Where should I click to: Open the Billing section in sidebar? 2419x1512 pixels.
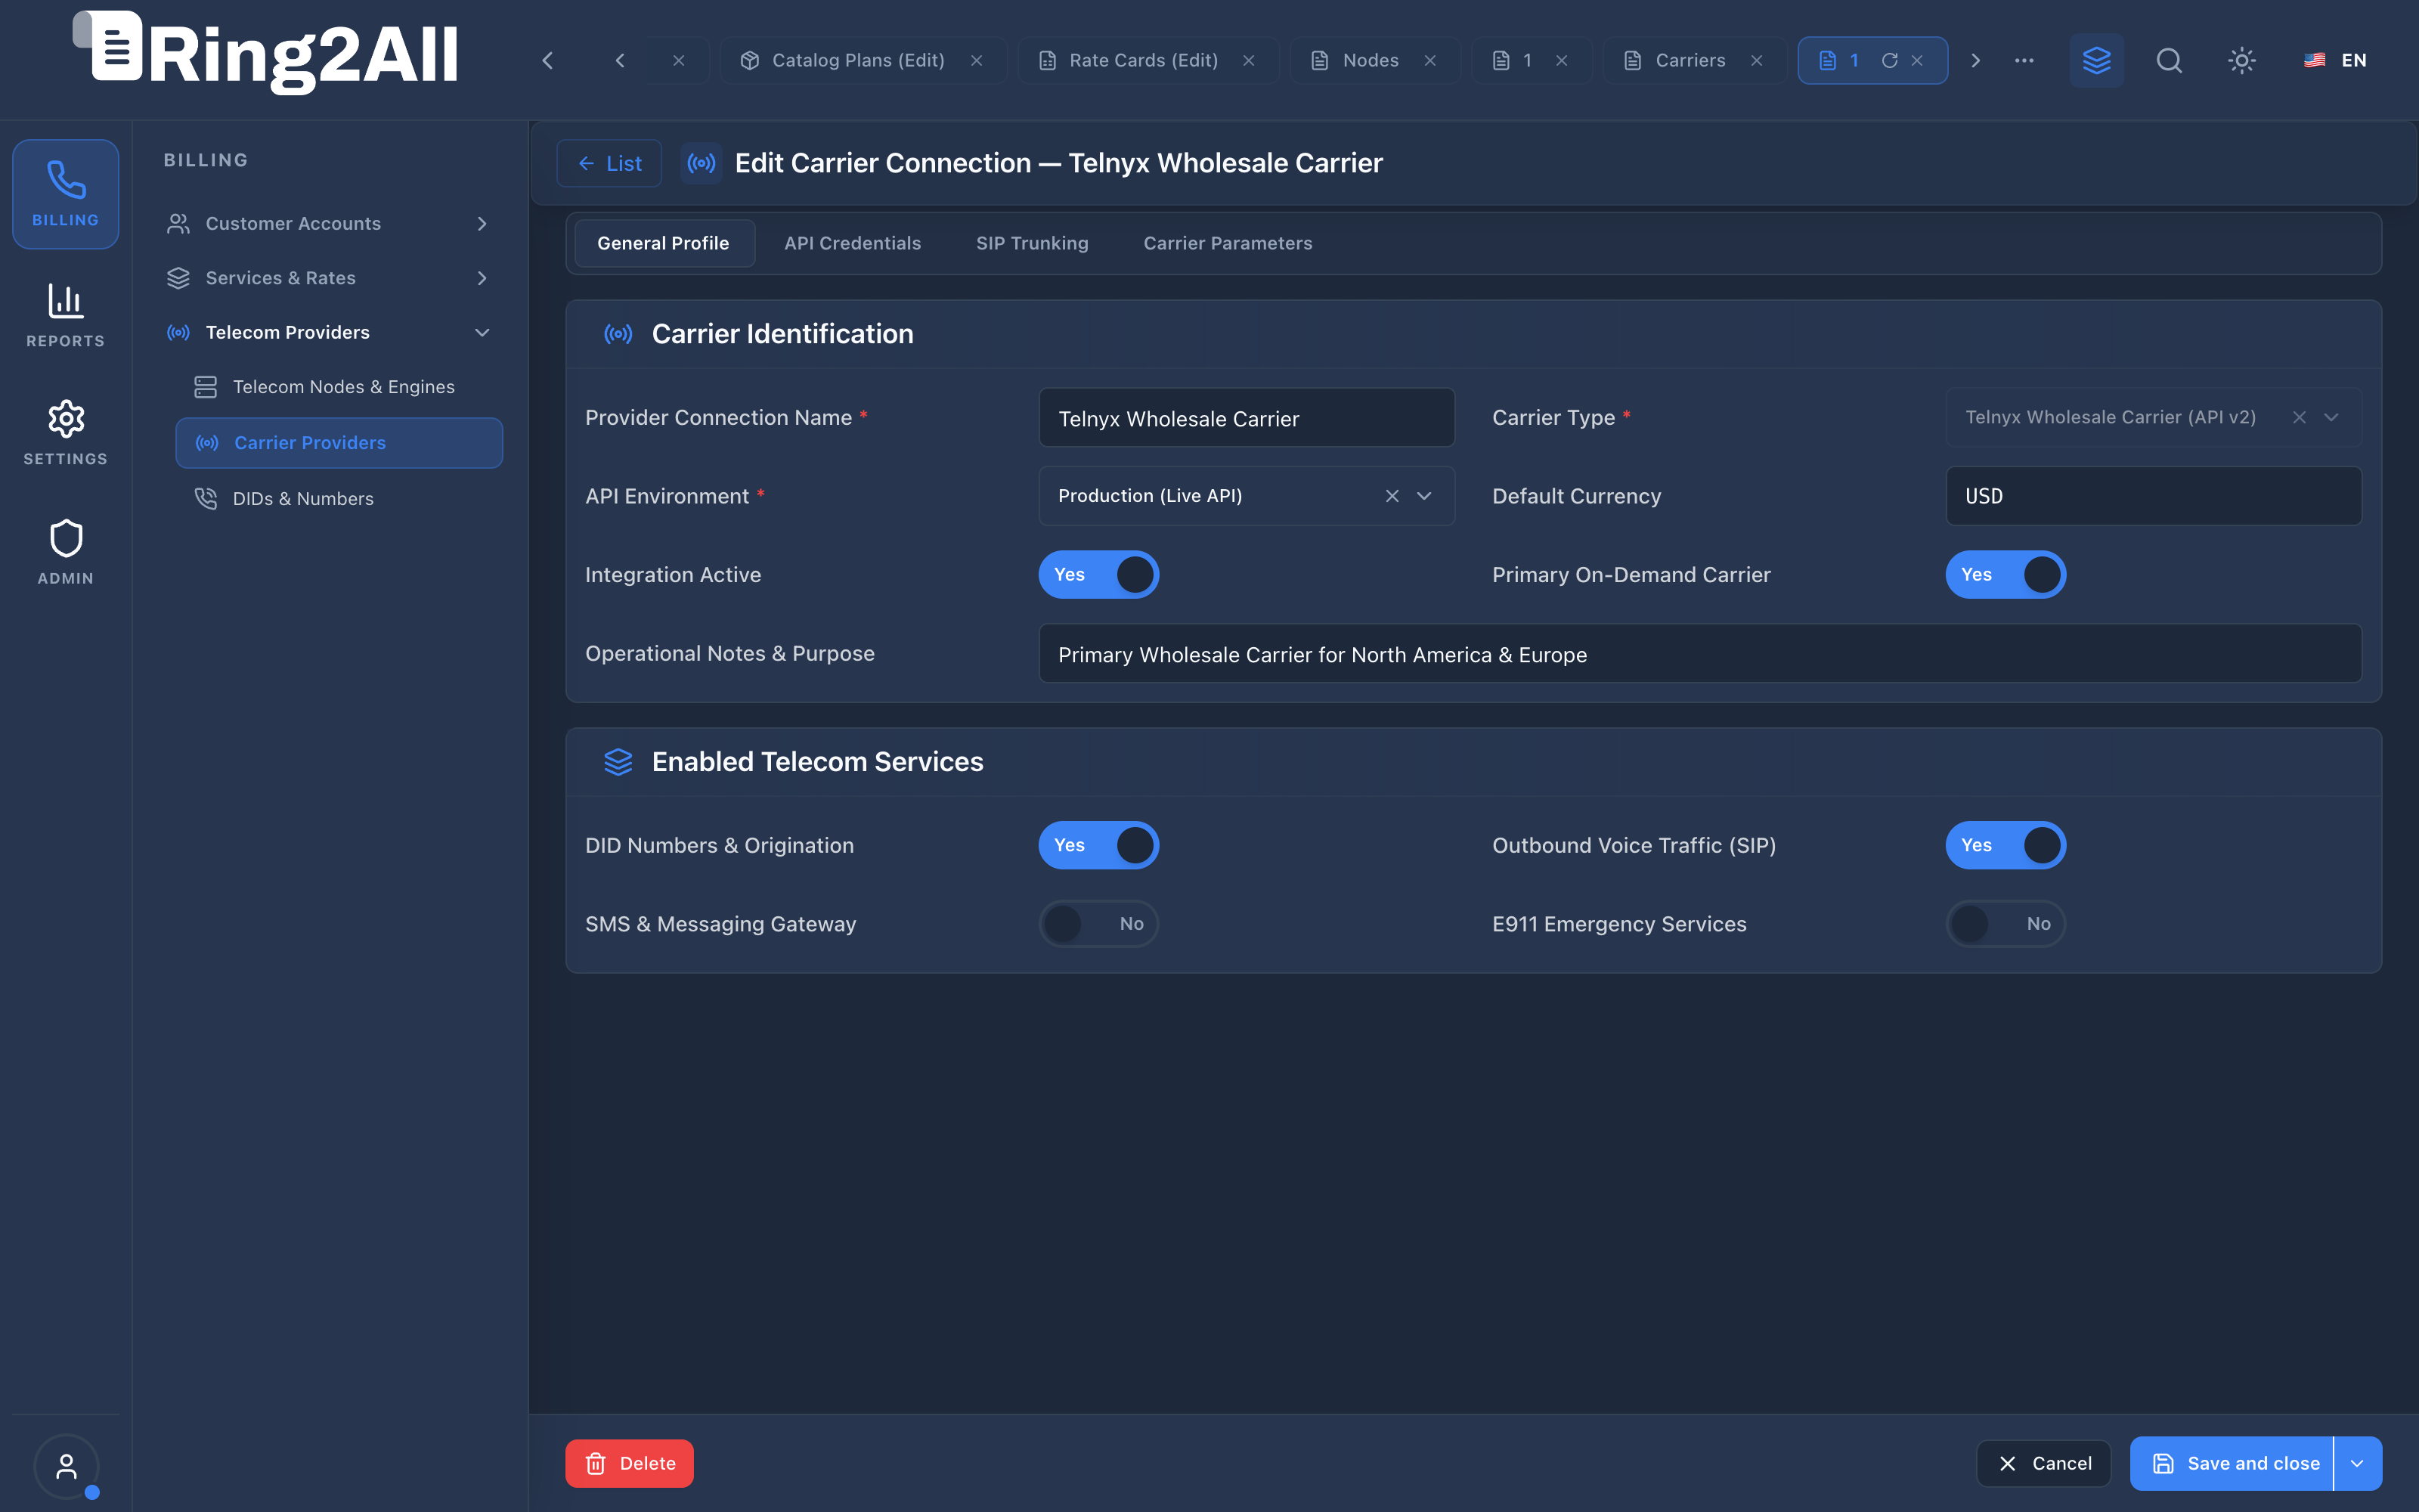(x=65, y=194)
